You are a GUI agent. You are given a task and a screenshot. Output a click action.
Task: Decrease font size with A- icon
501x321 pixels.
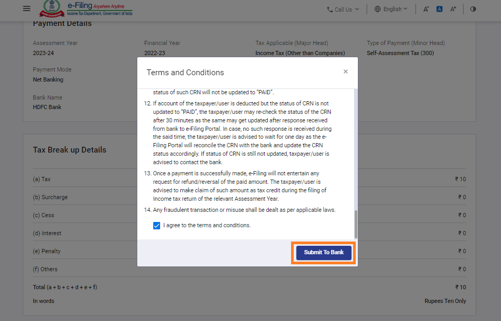click(x=426, y=9)
